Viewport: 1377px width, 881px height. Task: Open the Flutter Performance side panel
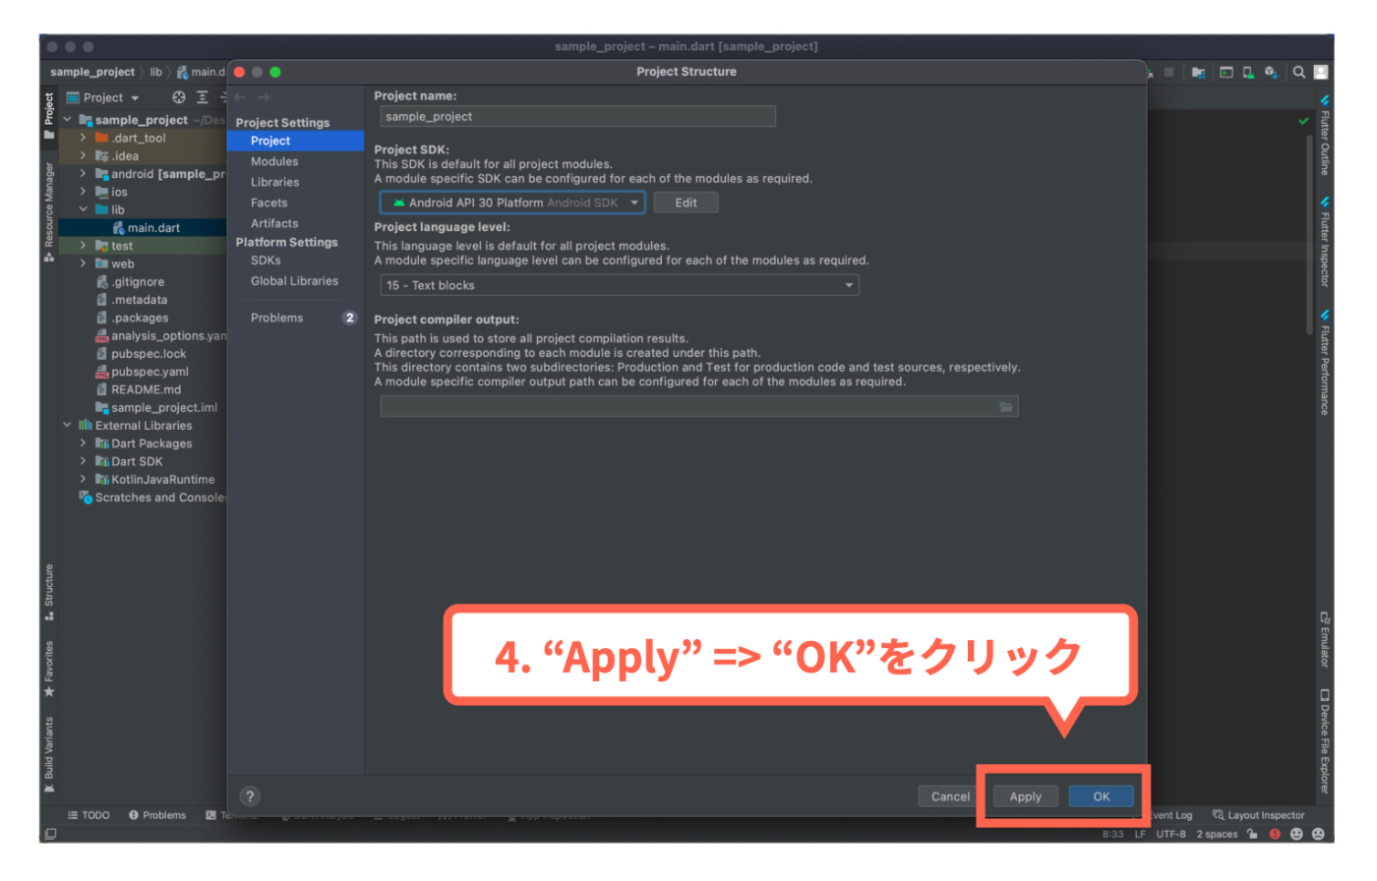(x=1325, y=362)
